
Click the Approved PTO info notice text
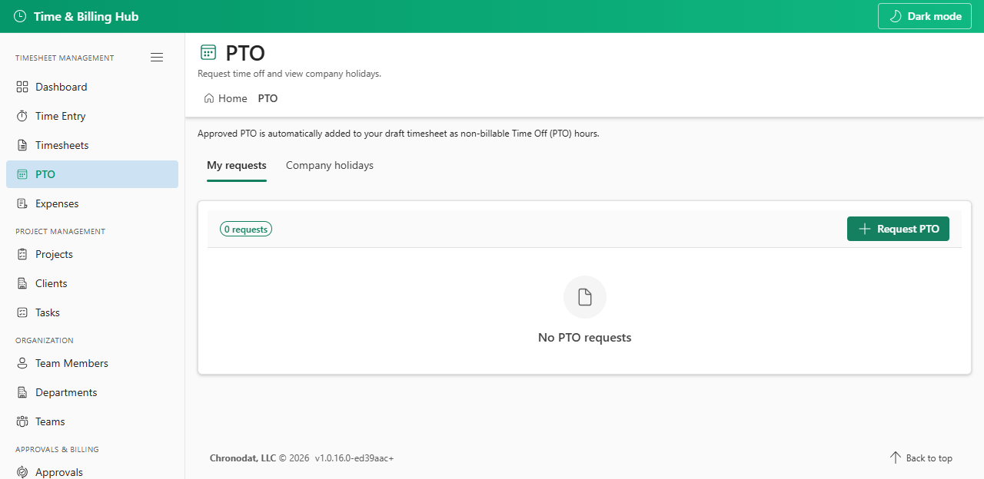pyautogui.click(x=398, y=134)
